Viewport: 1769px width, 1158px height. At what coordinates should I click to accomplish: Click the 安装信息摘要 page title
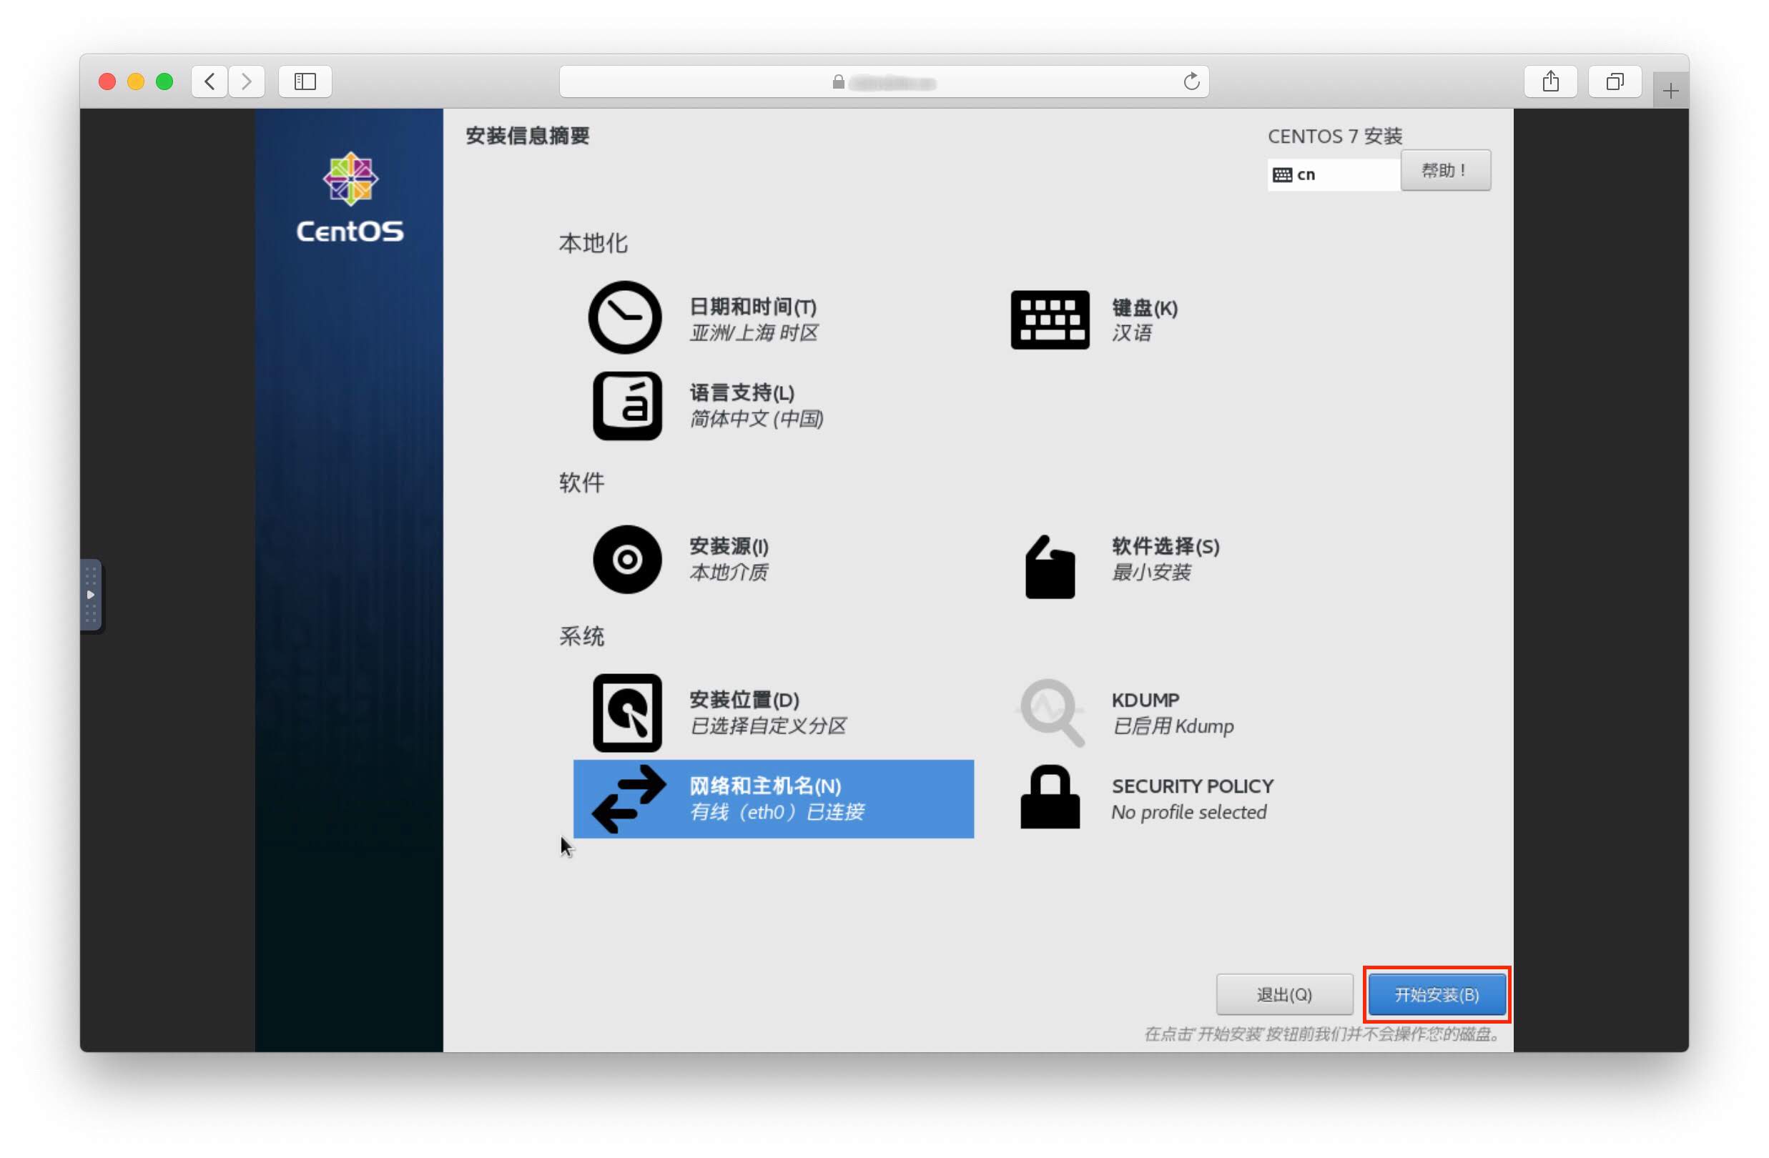coord(527,136)
